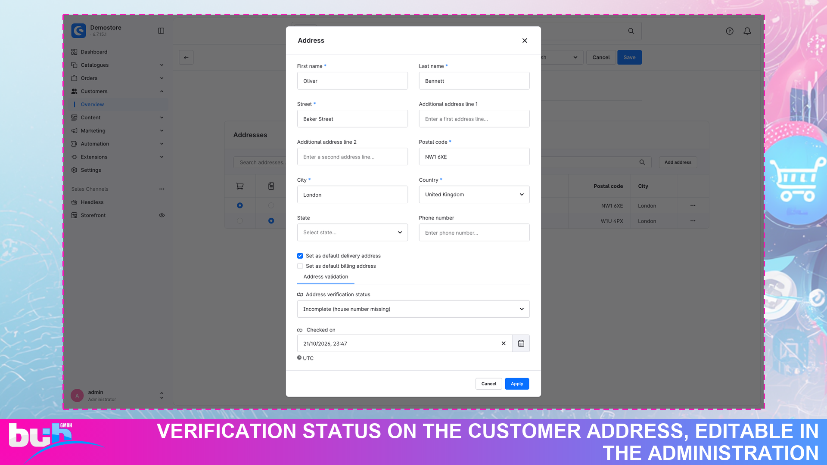
Task: Open Dashboard in the sidebar
Action: pos(94,52)
